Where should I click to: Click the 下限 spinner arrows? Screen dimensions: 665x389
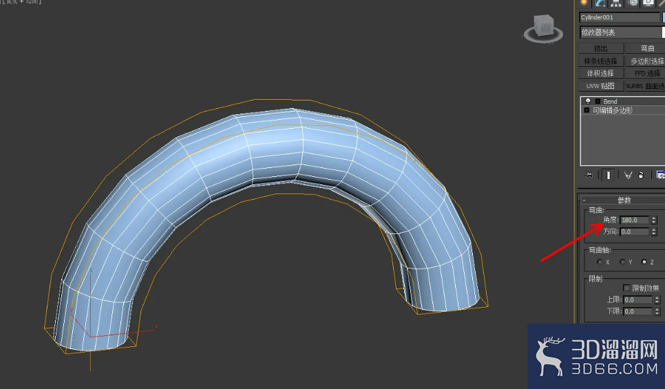pos(657,311)
